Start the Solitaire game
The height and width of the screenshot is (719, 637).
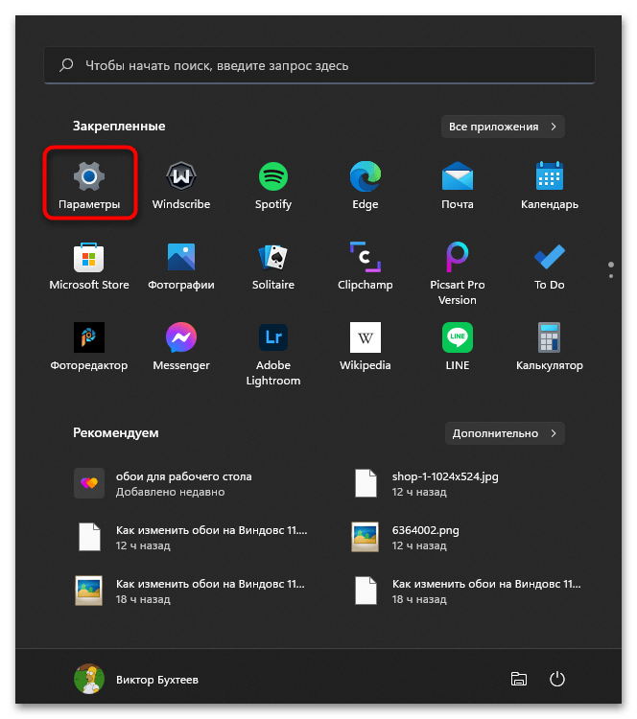[x=273, y=266]
